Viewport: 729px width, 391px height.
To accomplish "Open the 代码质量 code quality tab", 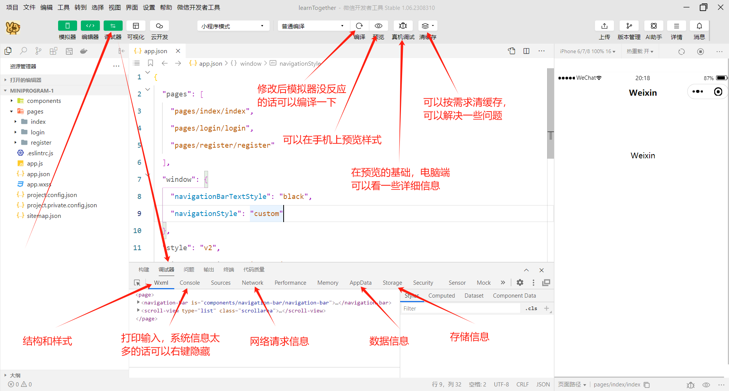I will tap(254, 270).
